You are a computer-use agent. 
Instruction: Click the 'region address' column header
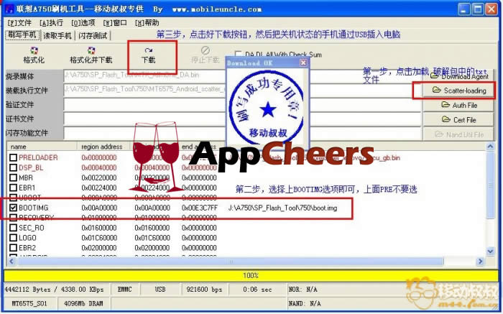click(x=103, y=147)
